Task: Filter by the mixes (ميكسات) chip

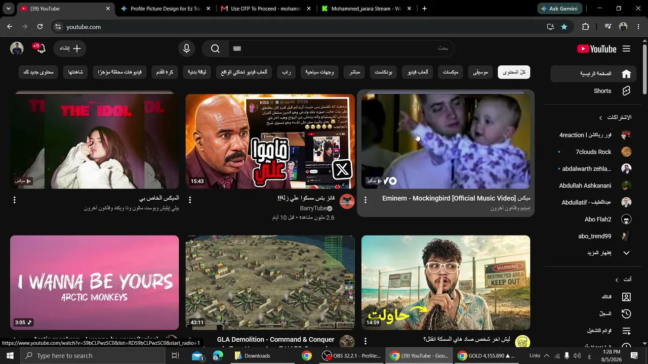Action: 451,72
